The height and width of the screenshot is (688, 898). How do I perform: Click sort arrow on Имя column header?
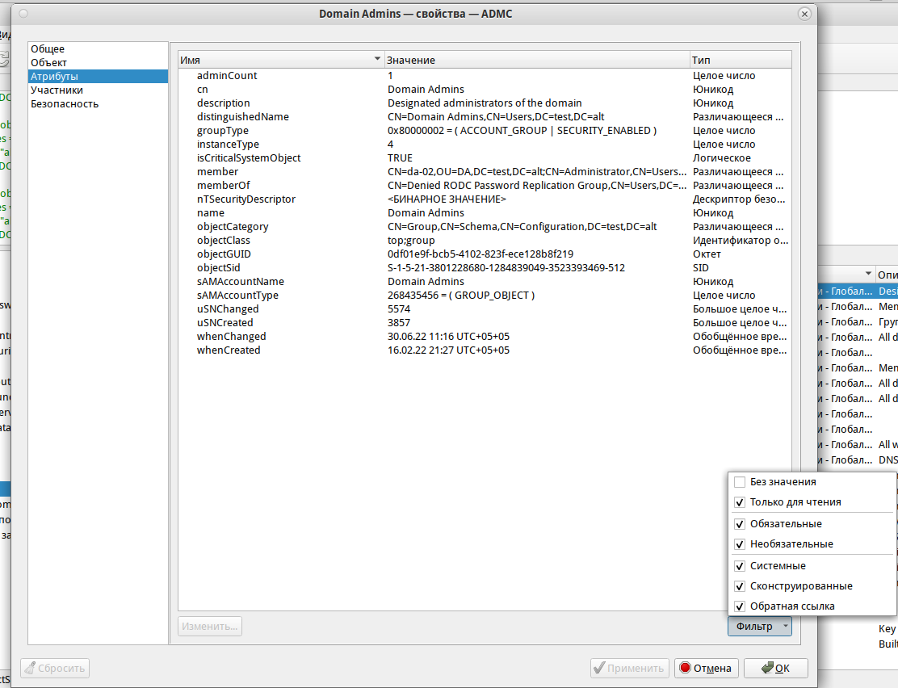(x=376, y=61)
